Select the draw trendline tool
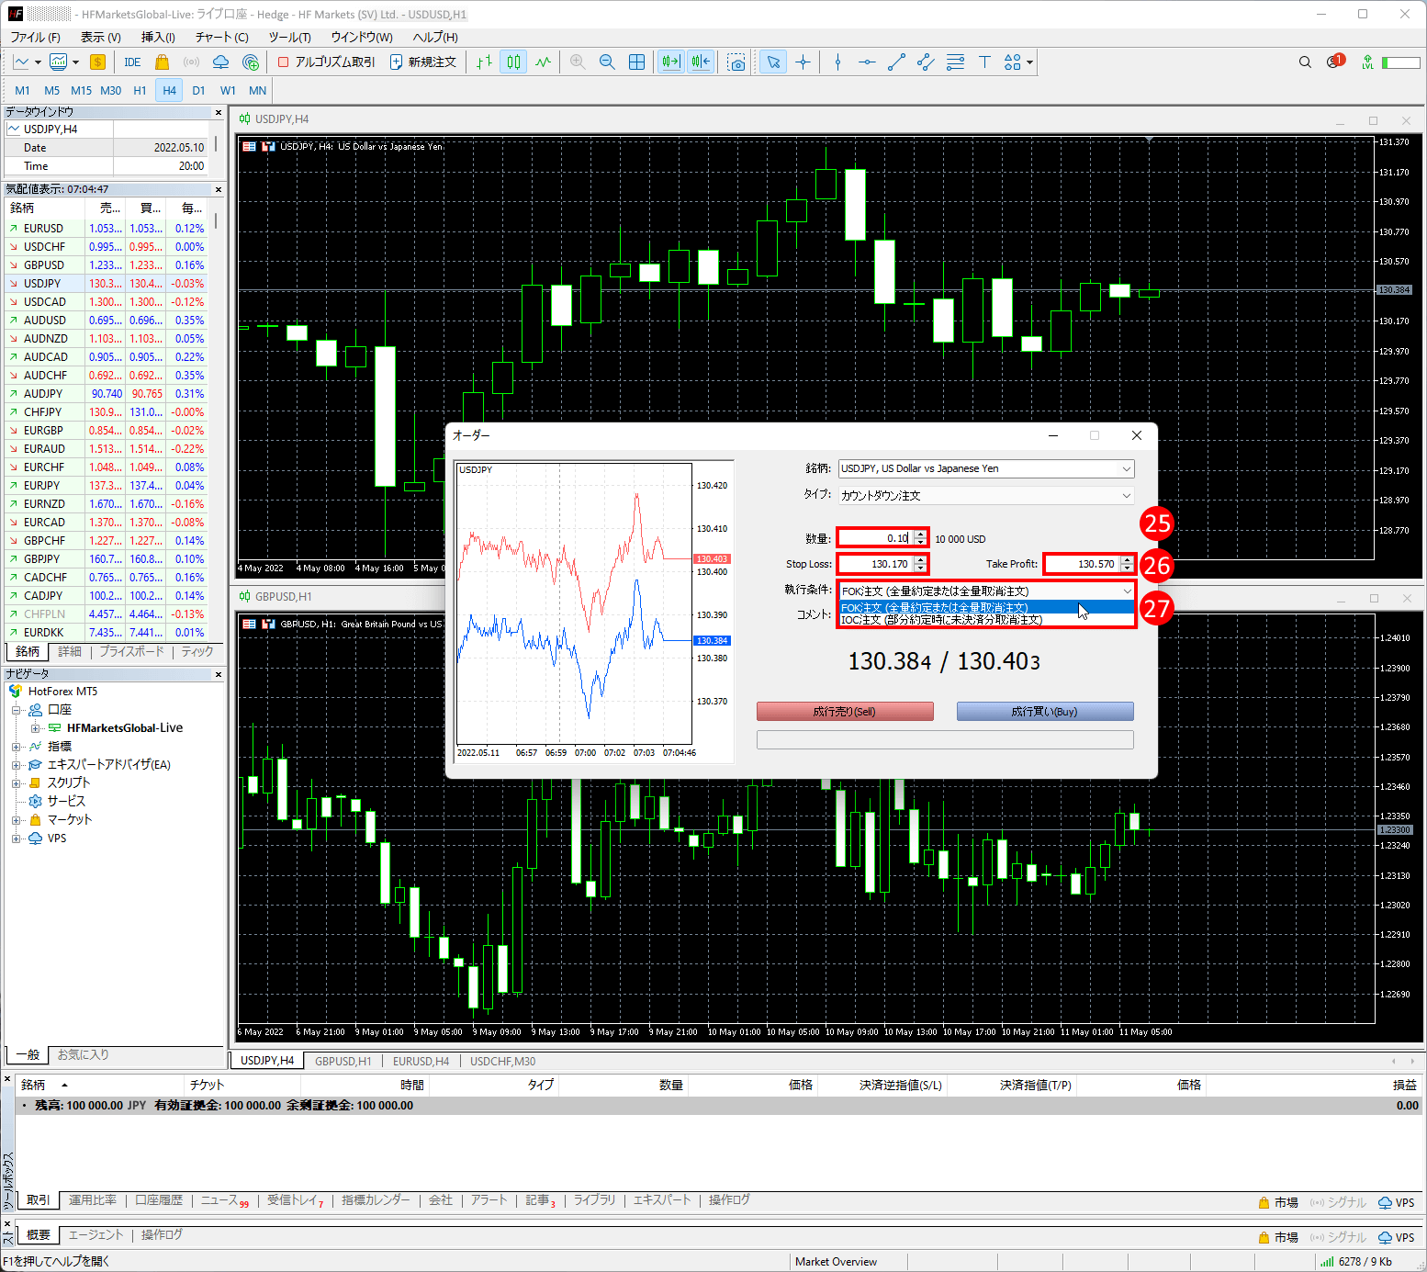This screenshot has height=1272, width=1427. point(896,62)
